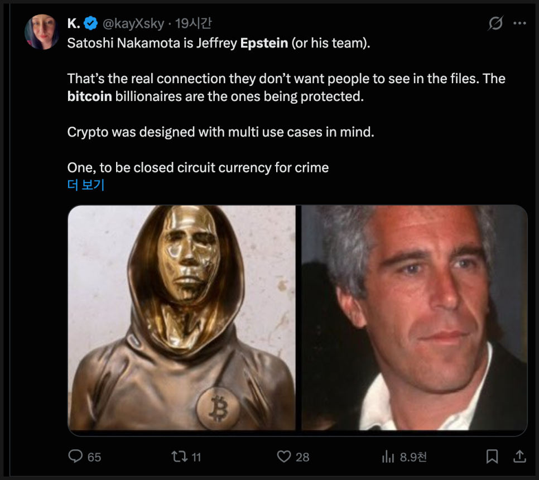This screenshot has width=539, height=480.
Task: Click the tweet text starting "Satoshi Nakamota"
Action: tap(219, 43)
